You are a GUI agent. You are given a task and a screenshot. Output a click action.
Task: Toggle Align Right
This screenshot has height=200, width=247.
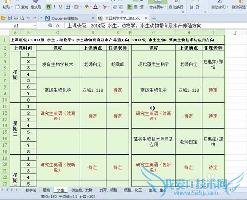coord(141,7)
